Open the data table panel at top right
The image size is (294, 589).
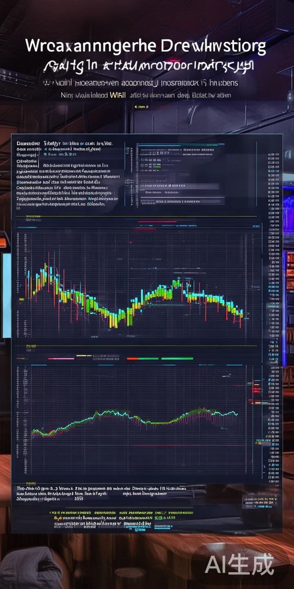point(182,174)
